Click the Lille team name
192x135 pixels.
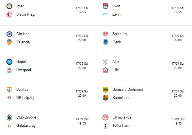click(116, 70)
